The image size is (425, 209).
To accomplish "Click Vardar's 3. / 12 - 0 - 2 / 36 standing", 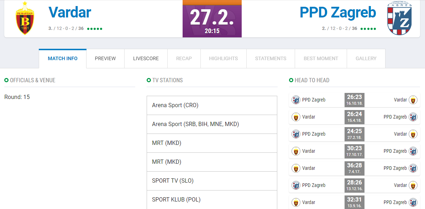I will [66, 28].
